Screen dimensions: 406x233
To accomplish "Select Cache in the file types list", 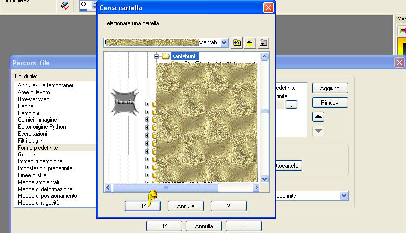I will pyautogui.click(x=25, y=106).
